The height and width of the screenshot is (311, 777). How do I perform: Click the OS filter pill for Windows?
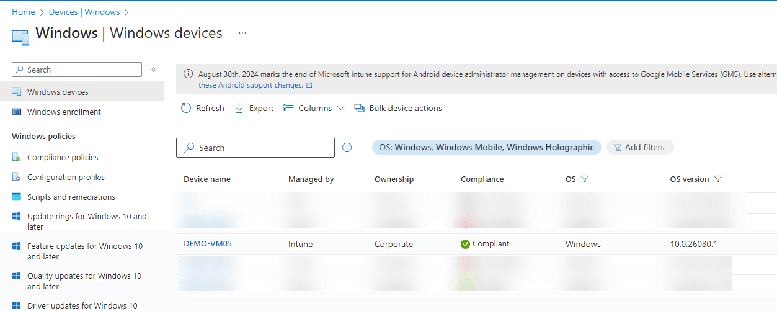[486, 147]
